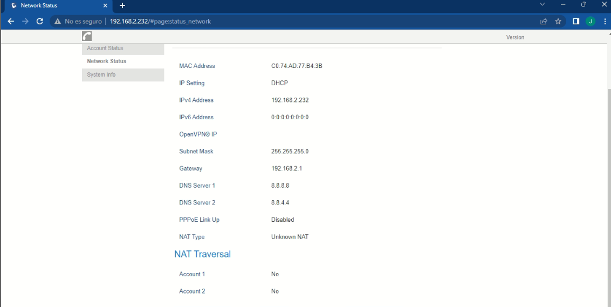Bookmark this page with the star icon
This screenshot has width=611, height=307.
558,22
